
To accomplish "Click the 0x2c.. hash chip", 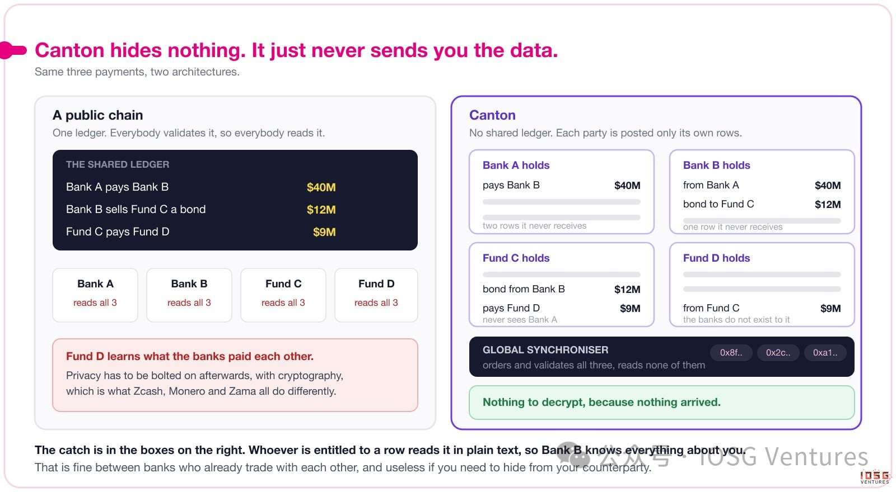I will [778, 353].
